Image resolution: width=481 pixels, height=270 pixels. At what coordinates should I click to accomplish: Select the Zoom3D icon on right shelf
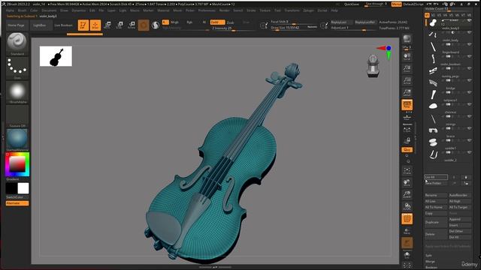pos(407,195)
